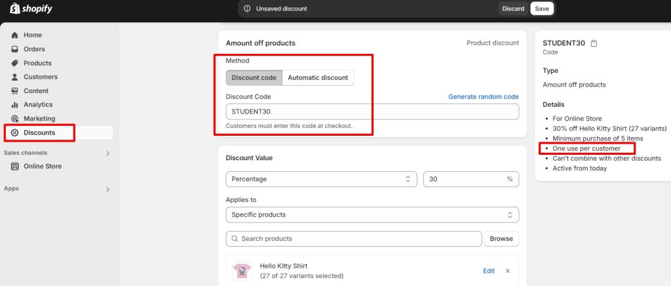The height and width of the screenshot is (286, 671).
Task: Click the Marketing megaphone icon
Action: pyautogui.click(x=14, y=119)
